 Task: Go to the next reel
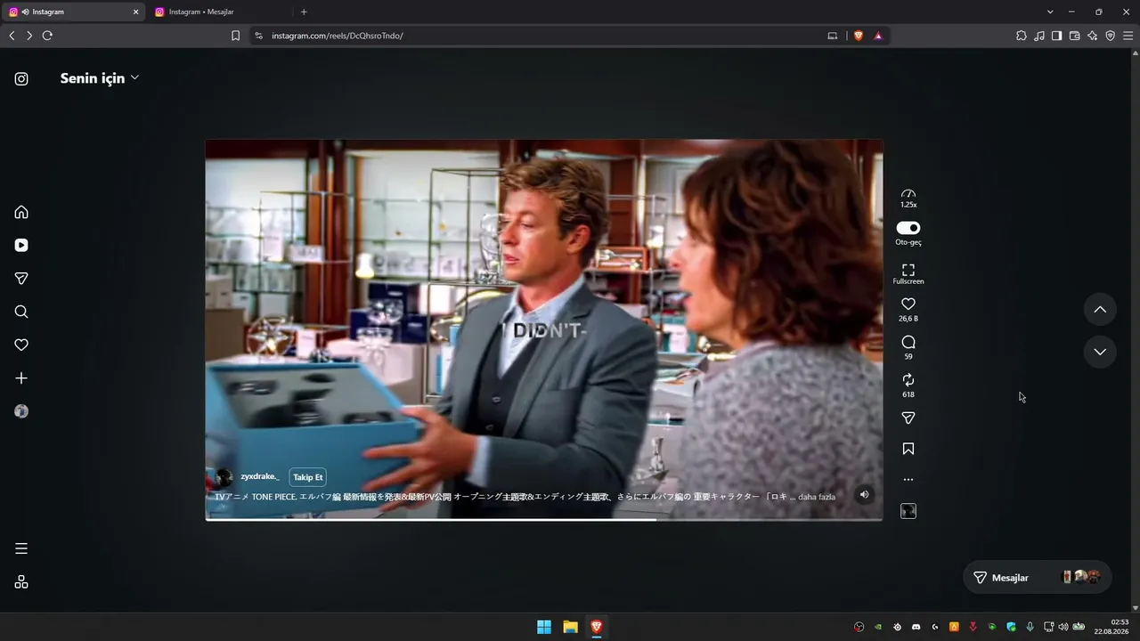[1100, 352]
